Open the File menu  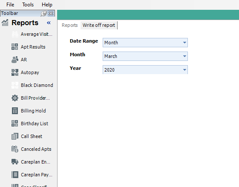[x=10, y=5]
